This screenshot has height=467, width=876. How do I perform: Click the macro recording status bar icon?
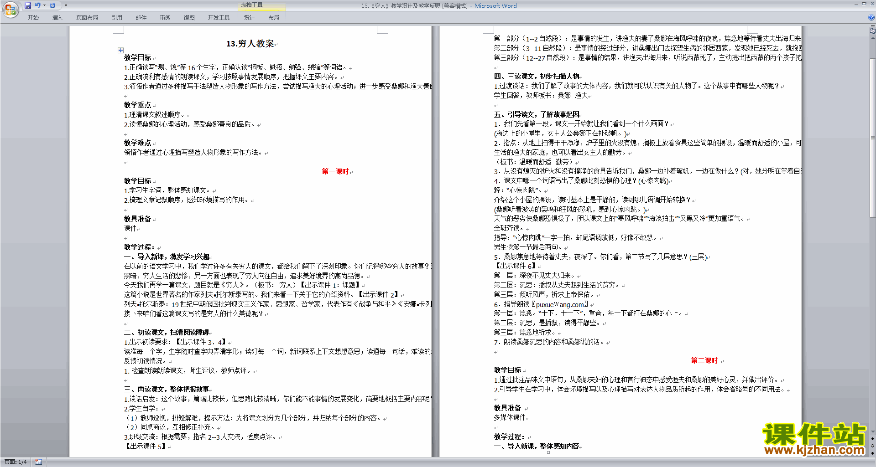coord(38,462)
